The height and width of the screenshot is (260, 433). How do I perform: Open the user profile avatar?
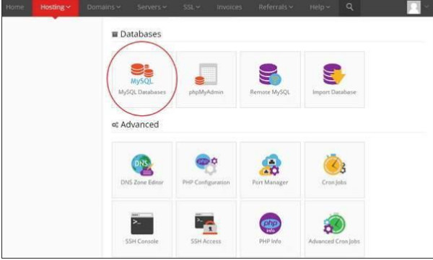pyautogui.click(x=414, y=7)
